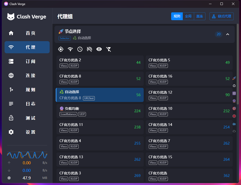Viewport: 241px width, 185px height.
Task: Click the clock icon in proxy toolbar
Action: tap(80, 49)
